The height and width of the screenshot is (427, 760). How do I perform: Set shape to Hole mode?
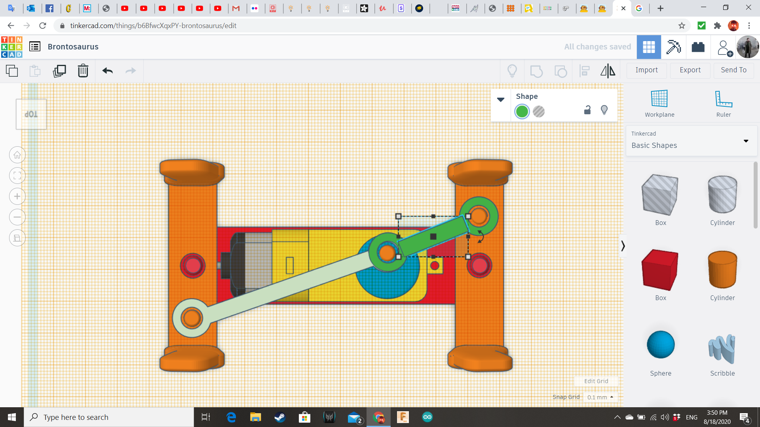[x=539, y=111]
